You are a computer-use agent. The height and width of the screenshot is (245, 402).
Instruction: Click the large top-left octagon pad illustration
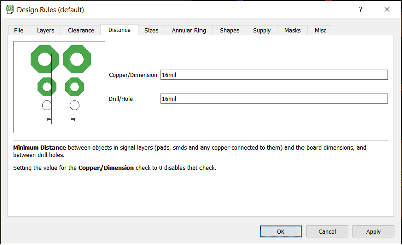click(x=45, y=59)
